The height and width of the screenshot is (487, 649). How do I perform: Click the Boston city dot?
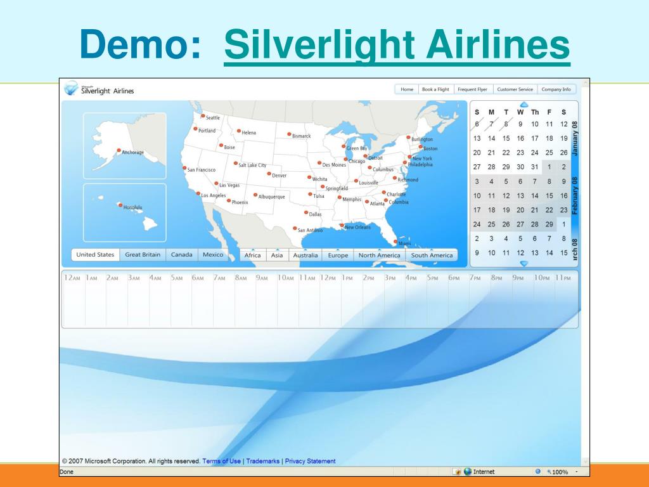point(421,147)
